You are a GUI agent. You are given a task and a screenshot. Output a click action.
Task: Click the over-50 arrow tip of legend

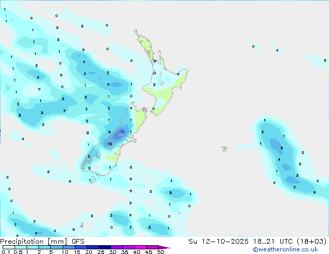click(x=164, y=247)
